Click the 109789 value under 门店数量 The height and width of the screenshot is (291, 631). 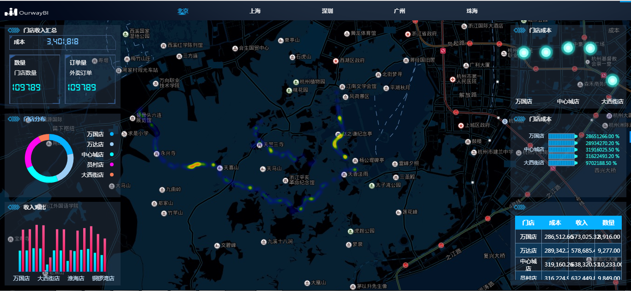(26, 87)
